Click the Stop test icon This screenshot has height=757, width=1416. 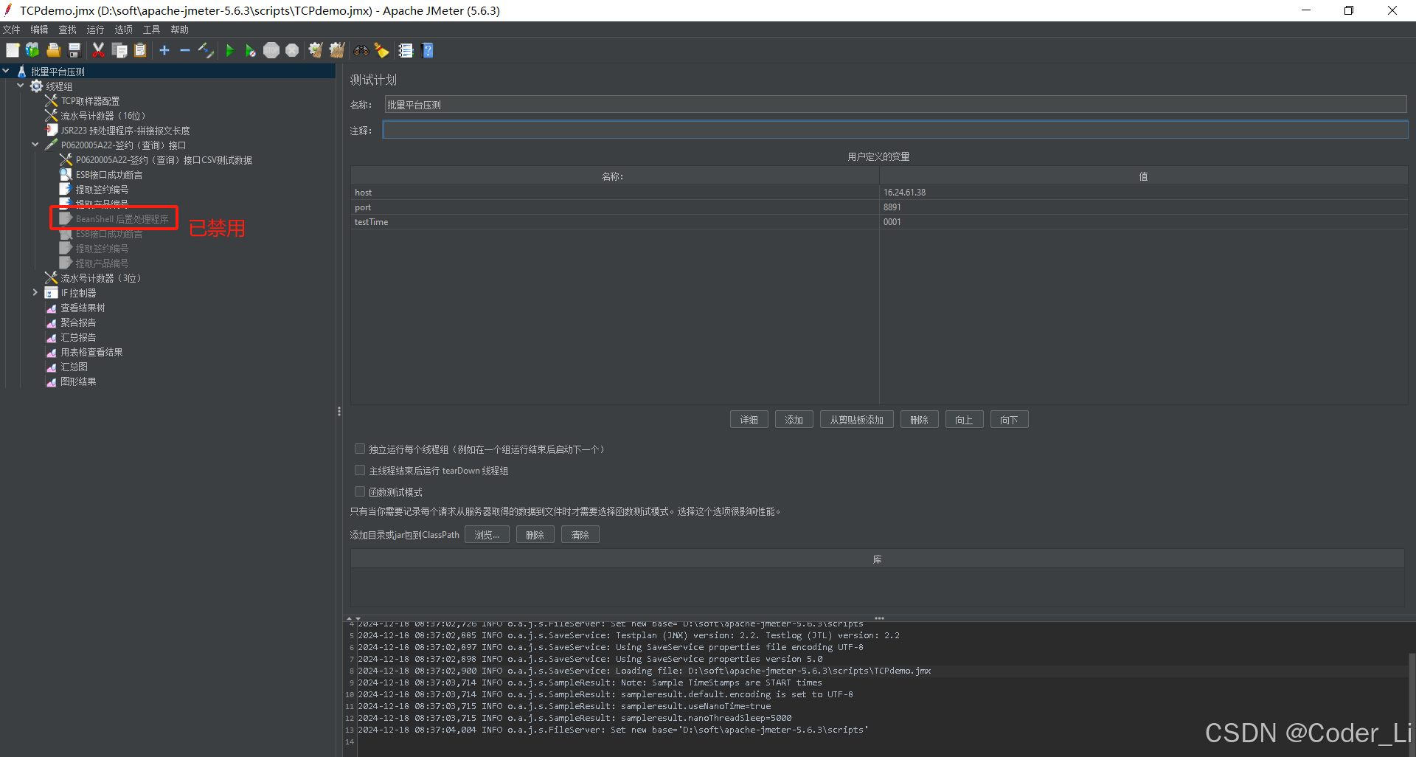(x=271, y=50)
